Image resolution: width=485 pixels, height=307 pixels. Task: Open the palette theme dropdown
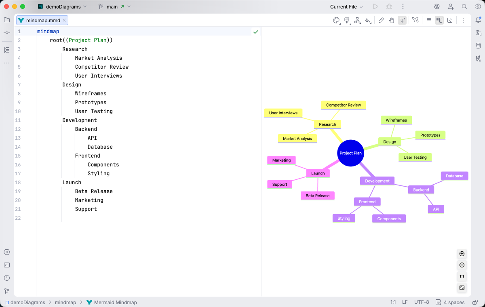tap(337, 20)
